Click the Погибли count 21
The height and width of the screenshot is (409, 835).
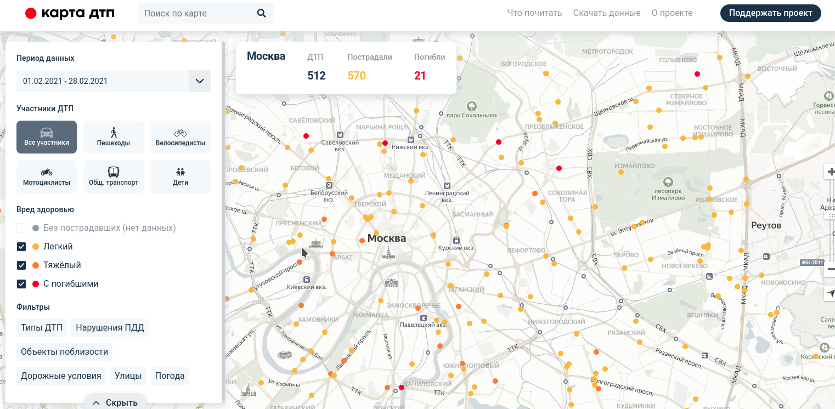420,76
